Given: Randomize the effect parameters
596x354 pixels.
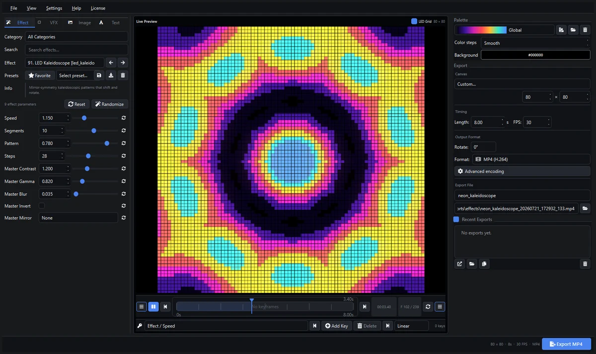Looking at the screenshot, I should 110,104.
